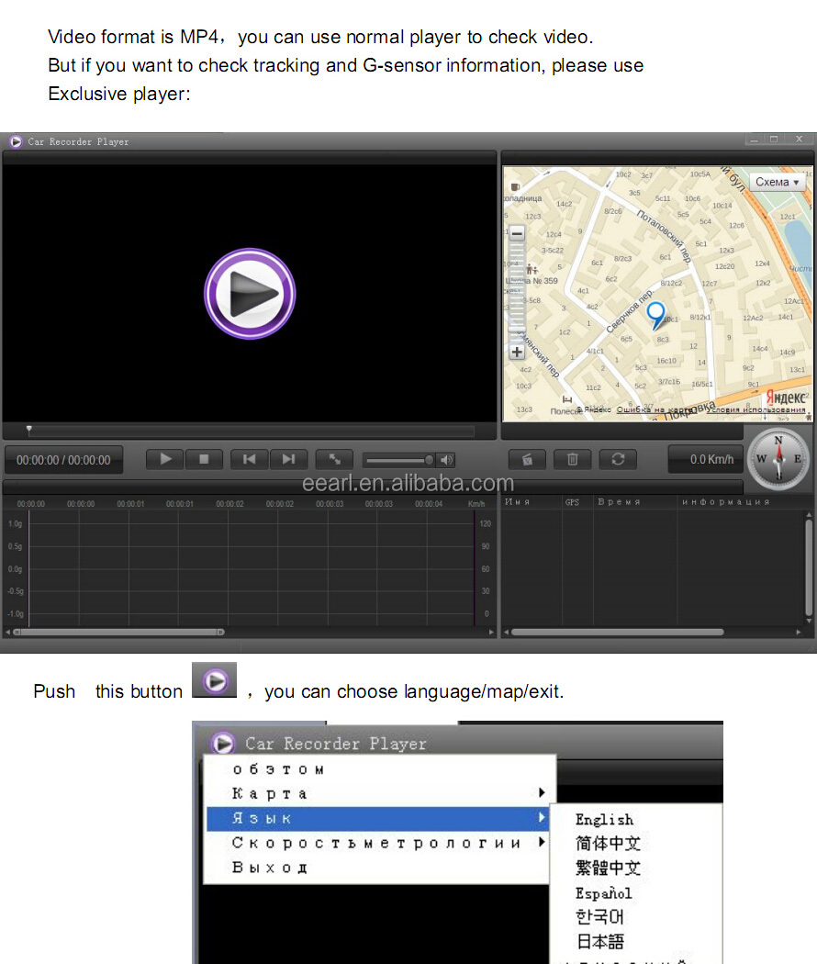Screen dimensions: 817x964
Task: Select English from the language submenu
Action: 604,820
